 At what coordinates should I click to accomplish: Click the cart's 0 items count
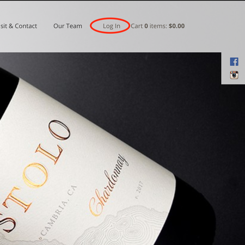[x=156, y=26]
